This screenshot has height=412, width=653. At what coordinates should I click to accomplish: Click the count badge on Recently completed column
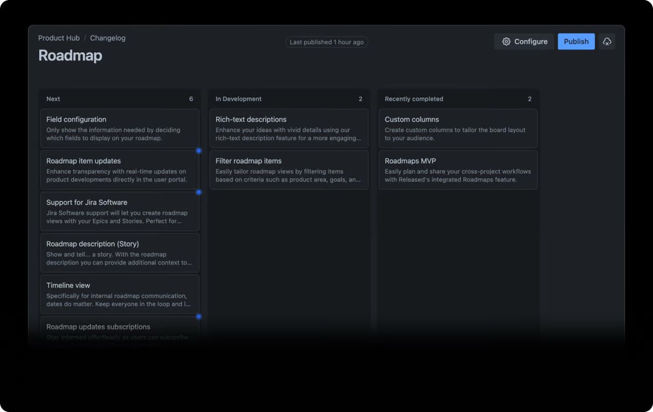(x=529, y=99)
